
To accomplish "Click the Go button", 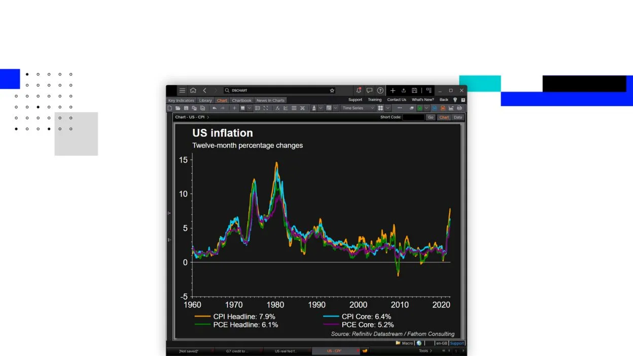I will pos(431,117).
